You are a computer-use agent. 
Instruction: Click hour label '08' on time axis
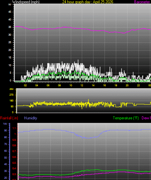click(x=59, y=85)
